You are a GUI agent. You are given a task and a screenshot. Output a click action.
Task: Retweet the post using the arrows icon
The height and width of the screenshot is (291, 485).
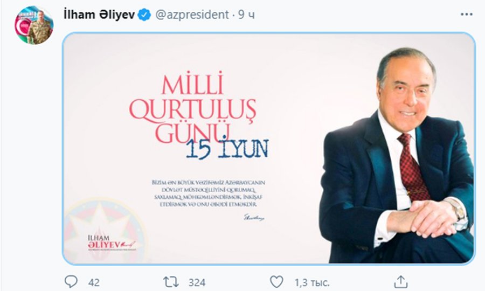[171, 282]
